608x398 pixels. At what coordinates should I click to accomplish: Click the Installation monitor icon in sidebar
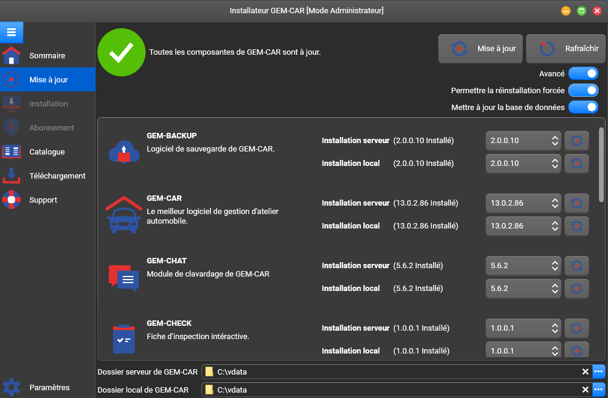pos(11,103)
